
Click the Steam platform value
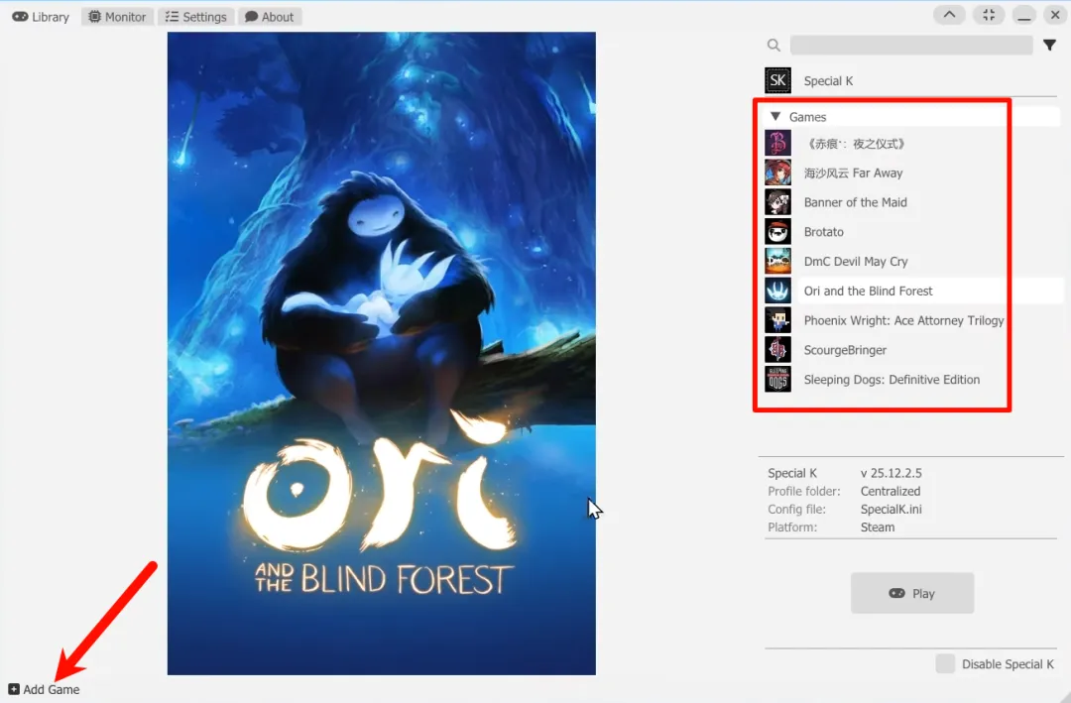pyautogui.click(x=877, y=527)
